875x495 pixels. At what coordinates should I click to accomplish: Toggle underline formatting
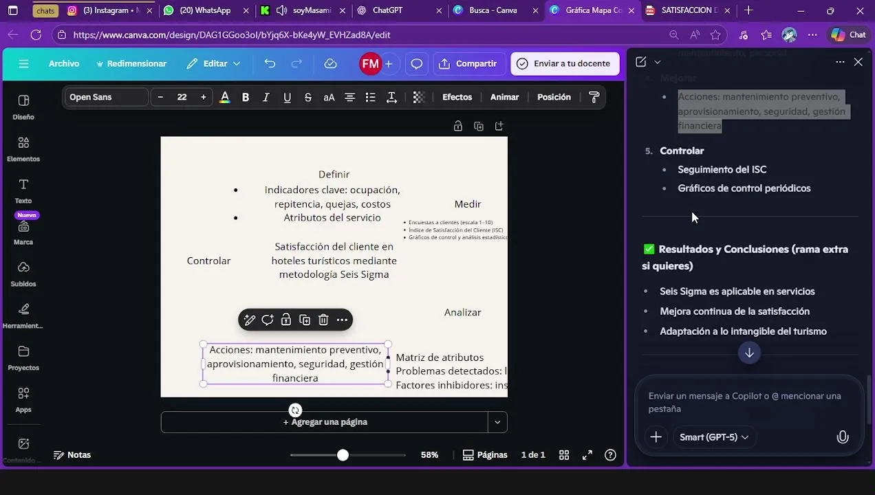pos(287,97)
